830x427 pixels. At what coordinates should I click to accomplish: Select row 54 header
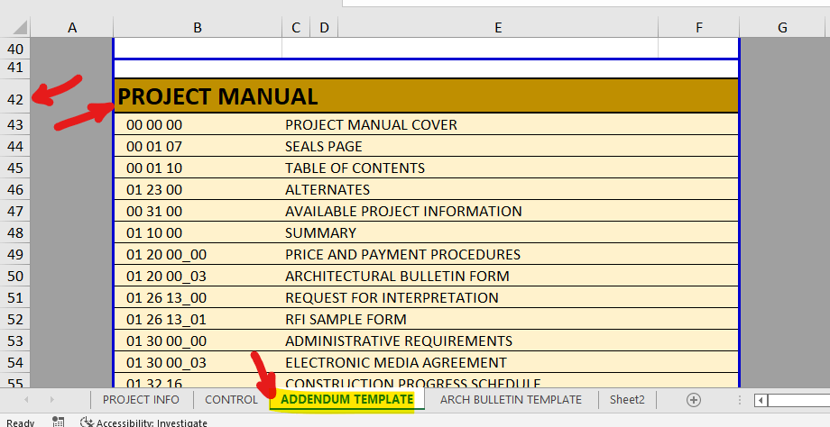click(x=15, y=362)
